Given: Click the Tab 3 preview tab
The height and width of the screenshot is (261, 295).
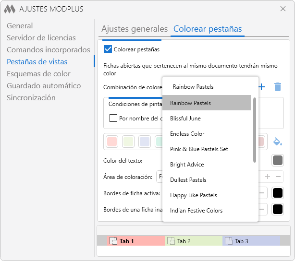Looking at the screenshot, I should click(251, 241).
